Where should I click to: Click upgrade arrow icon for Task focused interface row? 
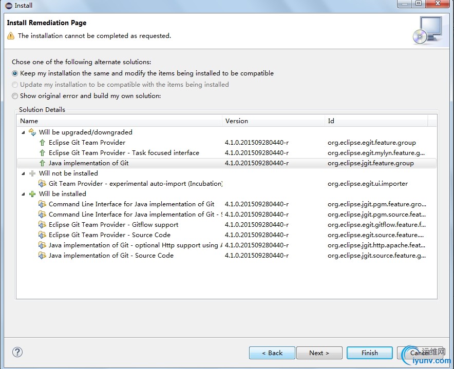point(42,153)
